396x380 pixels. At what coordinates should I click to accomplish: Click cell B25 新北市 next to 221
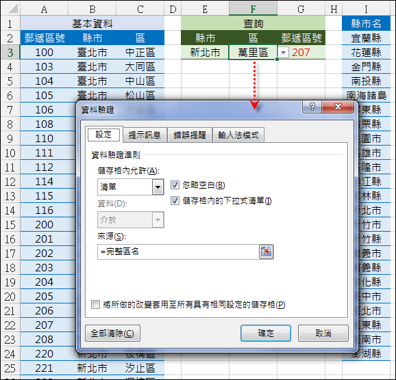(x=92, y=368)
